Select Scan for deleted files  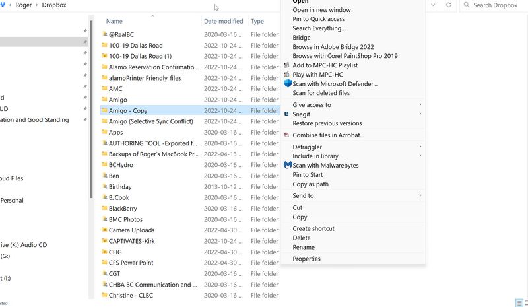coord(321,92)
